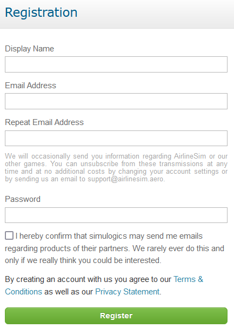Click the 'I hereby confirm' checkbox label text

pyautogui.click(x=115, y=248)
